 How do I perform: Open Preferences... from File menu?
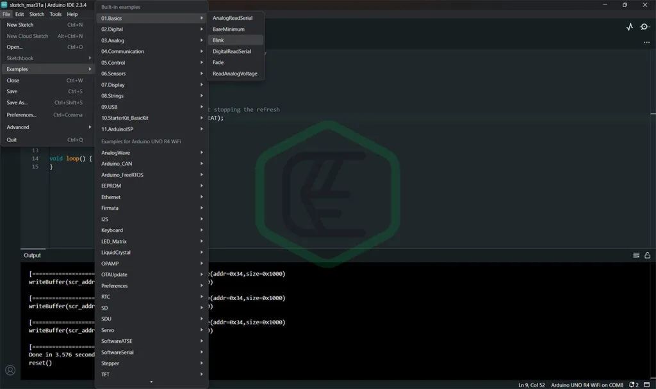(x=47, y=115)
